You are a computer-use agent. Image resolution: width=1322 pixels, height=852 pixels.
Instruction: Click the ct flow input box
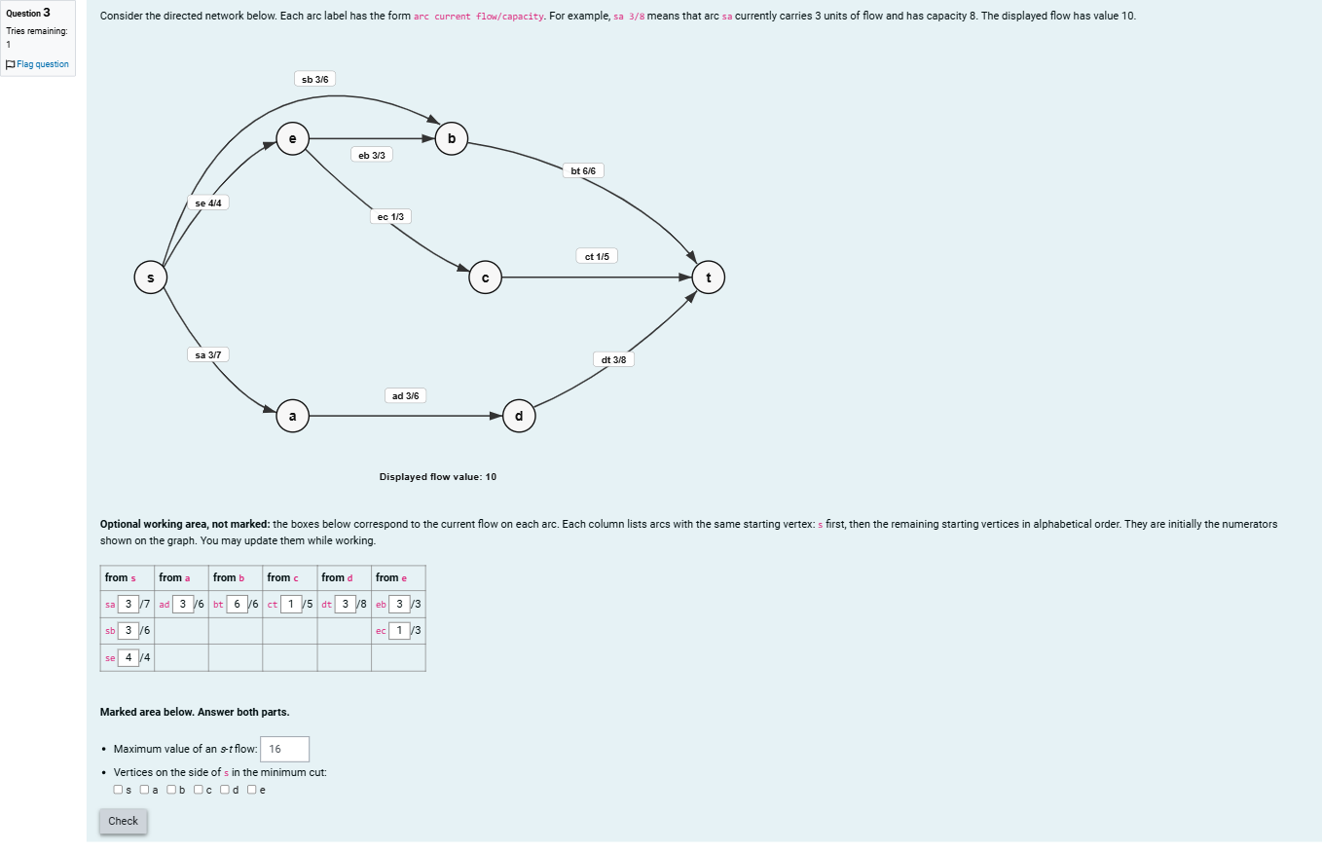tap(291, 604)
